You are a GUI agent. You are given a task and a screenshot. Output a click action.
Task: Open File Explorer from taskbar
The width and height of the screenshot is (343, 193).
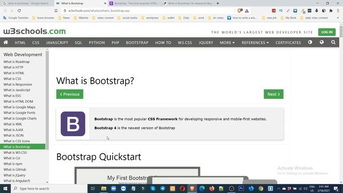click(103, 188)
